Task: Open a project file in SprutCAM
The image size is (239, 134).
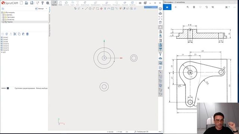Action: click(27, 3)
